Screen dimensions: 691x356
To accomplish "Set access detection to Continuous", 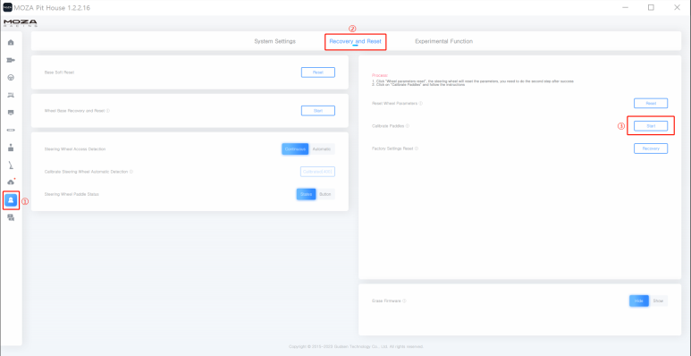I will click(295, 149).
